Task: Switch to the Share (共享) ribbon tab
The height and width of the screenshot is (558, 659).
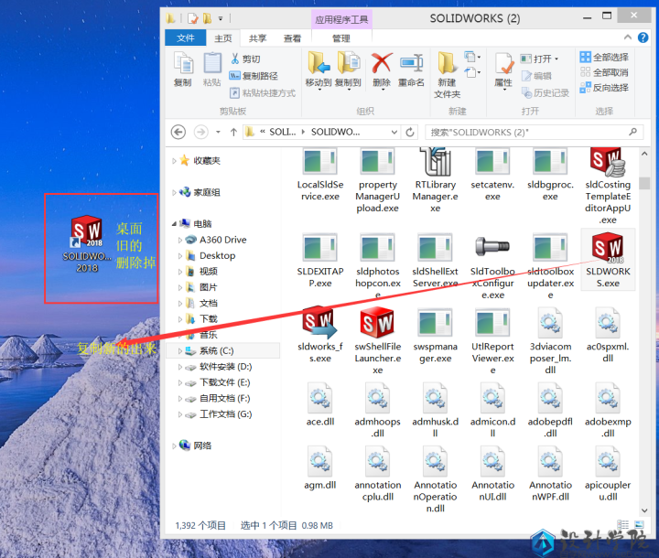Action: pos(258,38)
